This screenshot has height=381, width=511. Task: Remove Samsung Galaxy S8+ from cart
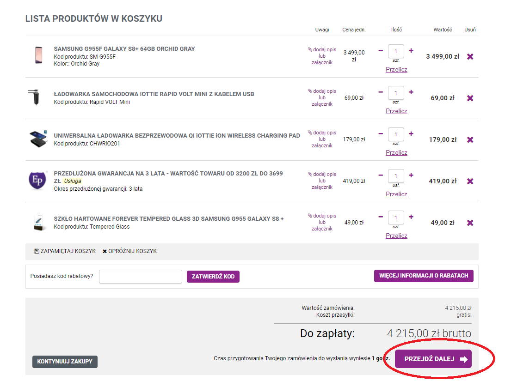(x=470, y=57)
